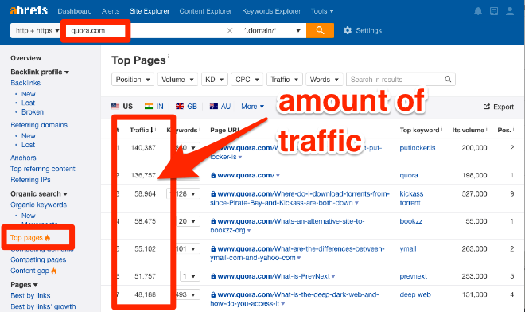The width and height of the screenshot is (525, 312).
Task: Go to Dashboard in top navigation
Action: (75, 11)
